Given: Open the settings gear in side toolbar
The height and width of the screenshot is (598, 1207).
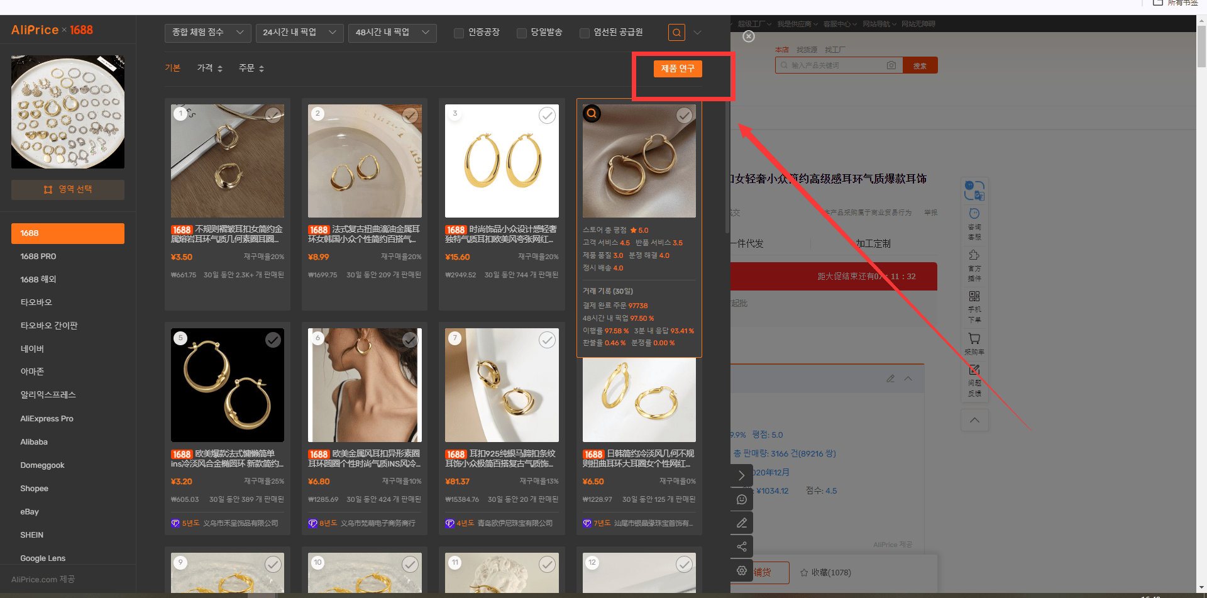Looking at the screenshot, I should pos(742,570).
